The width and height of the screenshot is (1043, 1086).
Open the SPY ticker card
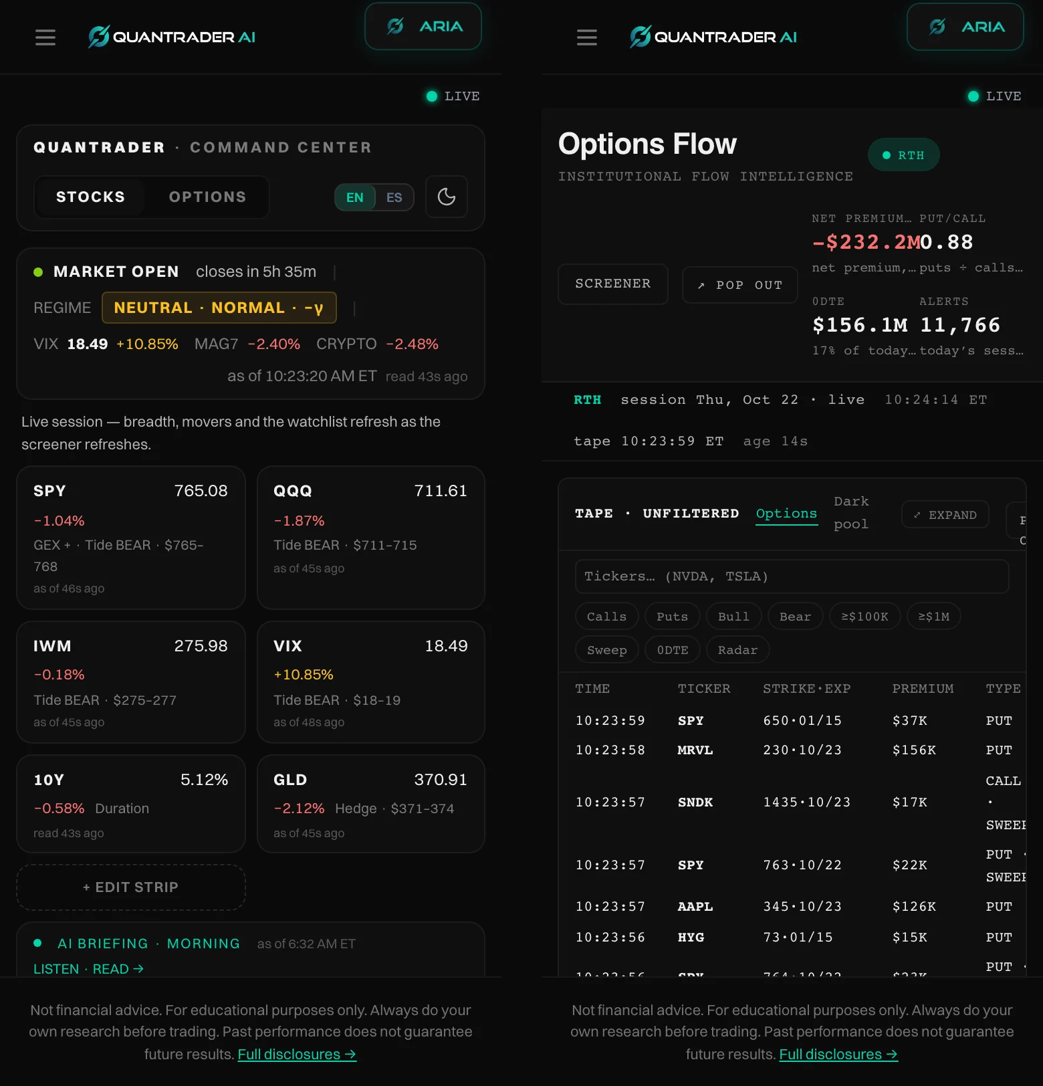[131, 538]
